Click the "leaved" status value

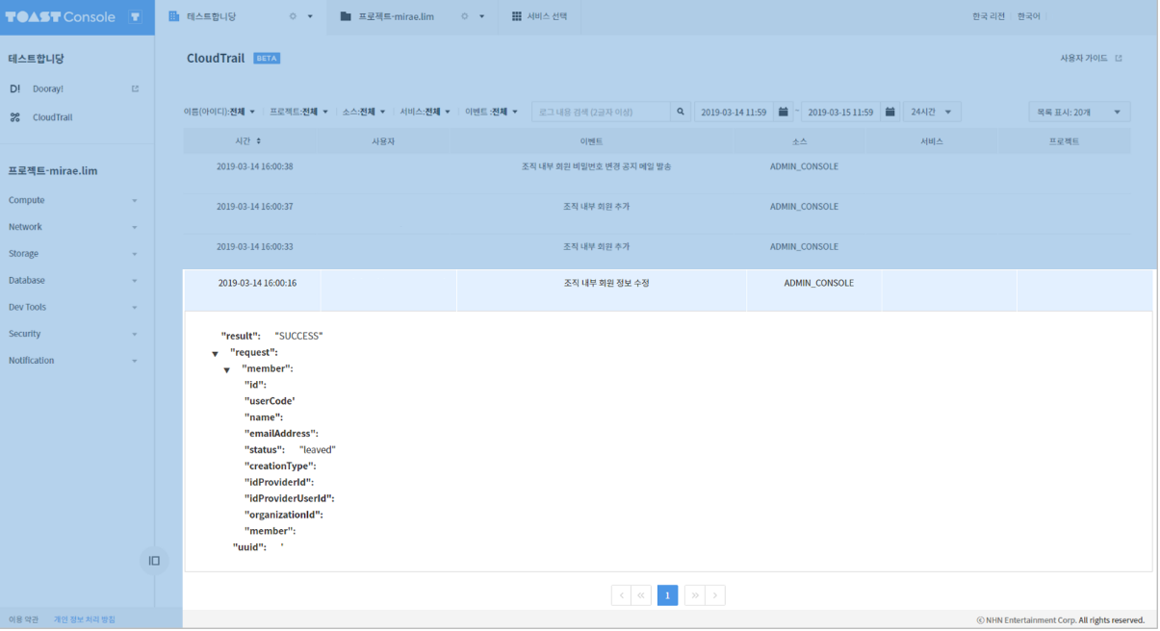(318, 449)
